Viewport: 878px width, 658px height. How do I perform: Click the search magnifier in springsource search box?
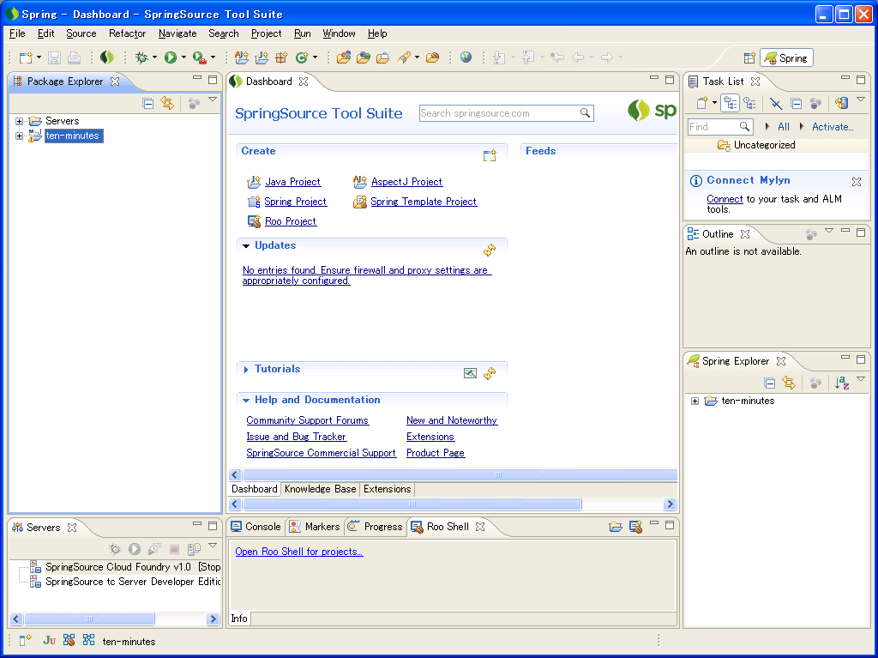pos(585,112)
